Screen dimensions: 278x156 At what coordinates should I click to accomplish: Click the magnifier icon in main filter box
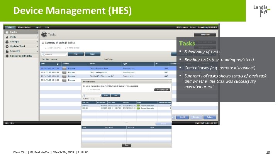click(x=43, y=54)
